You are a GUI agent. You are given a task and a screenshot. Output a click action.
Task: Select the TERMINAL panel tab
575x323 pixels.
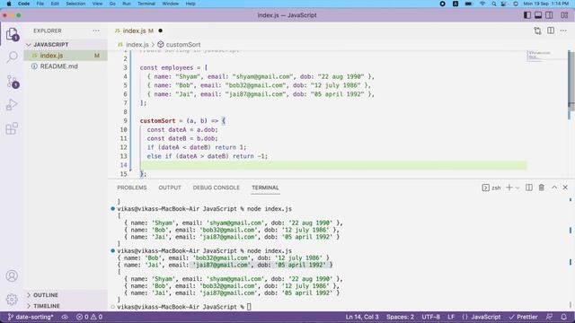tap(265, 188)
